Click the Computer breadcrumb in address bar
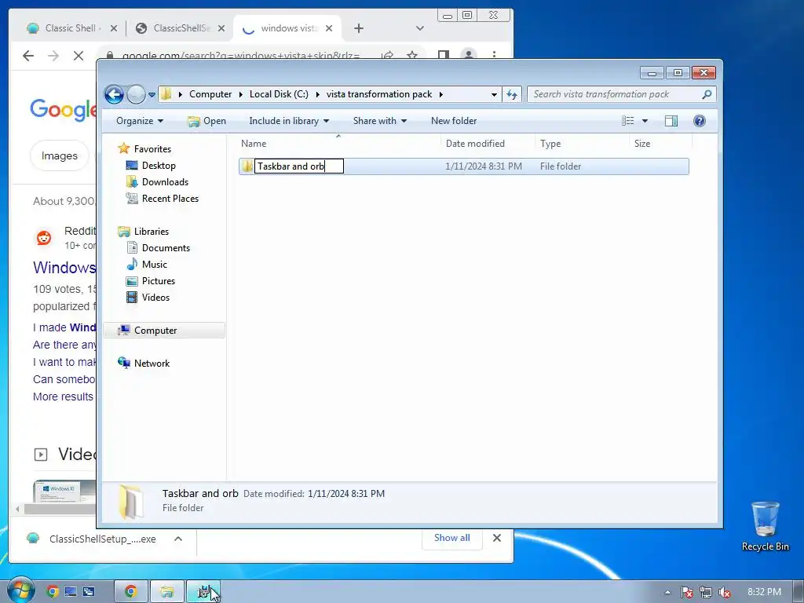804x603 pixels. click(210, 94)
